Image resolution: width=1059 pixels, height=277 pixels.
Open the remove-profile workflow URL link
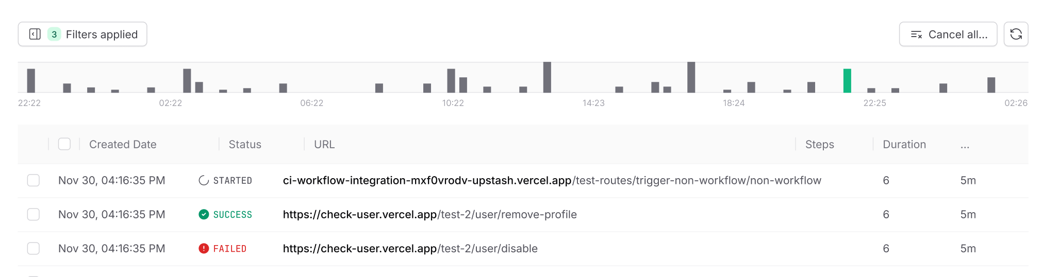(429, 215)
